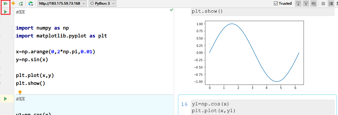Click the y=np.sin(x) line
Image resolution: width=338 pixels, height=115 pixels.
click(x=32, y=60)
